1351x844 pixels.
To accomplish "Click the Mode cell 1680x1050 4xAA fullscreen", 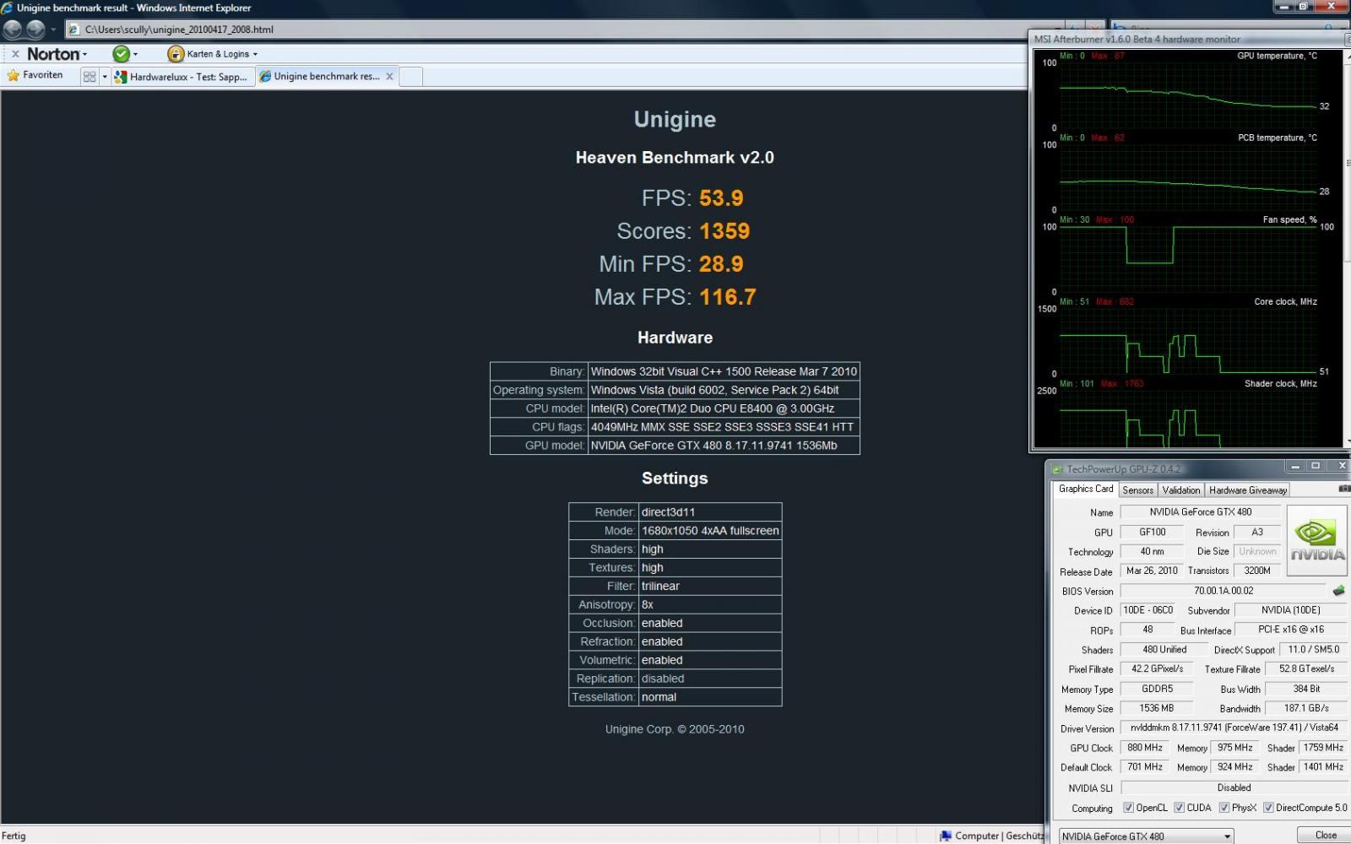I will (710, 531).
